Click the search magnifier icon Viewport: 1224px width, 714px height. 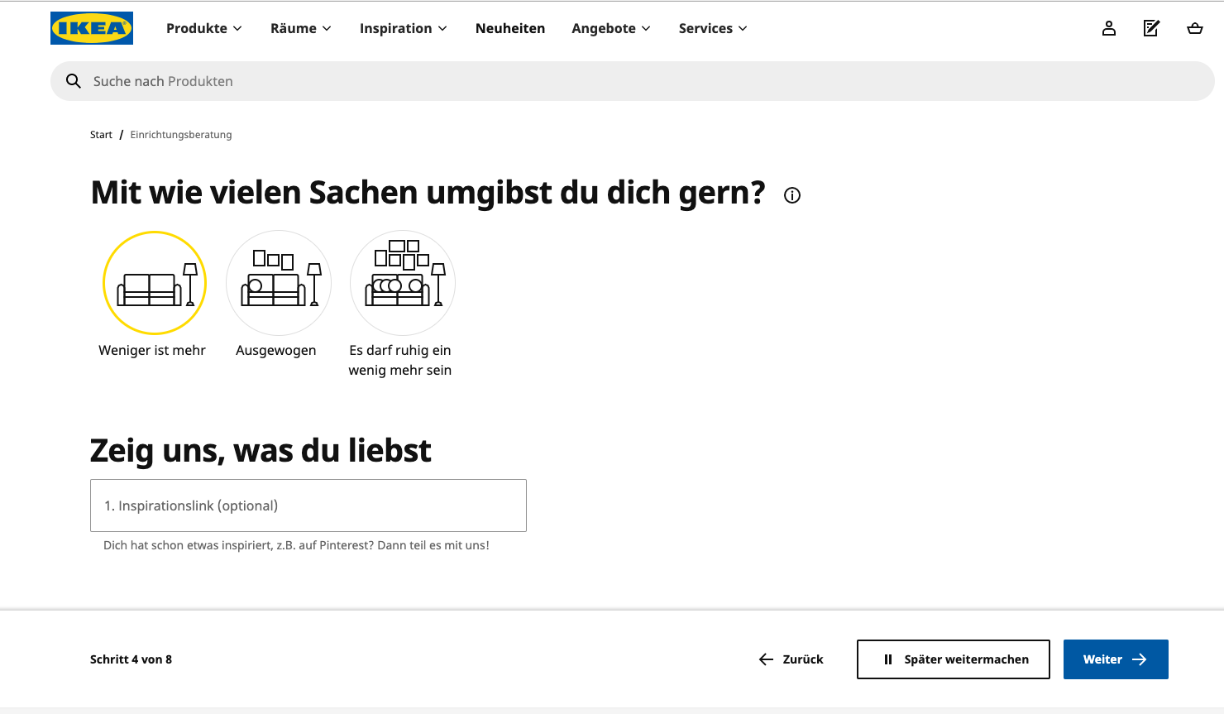[74, 81]
